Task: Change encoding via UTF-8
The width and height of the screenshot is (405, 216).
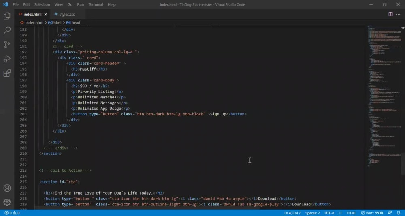Action: (329, 213)
